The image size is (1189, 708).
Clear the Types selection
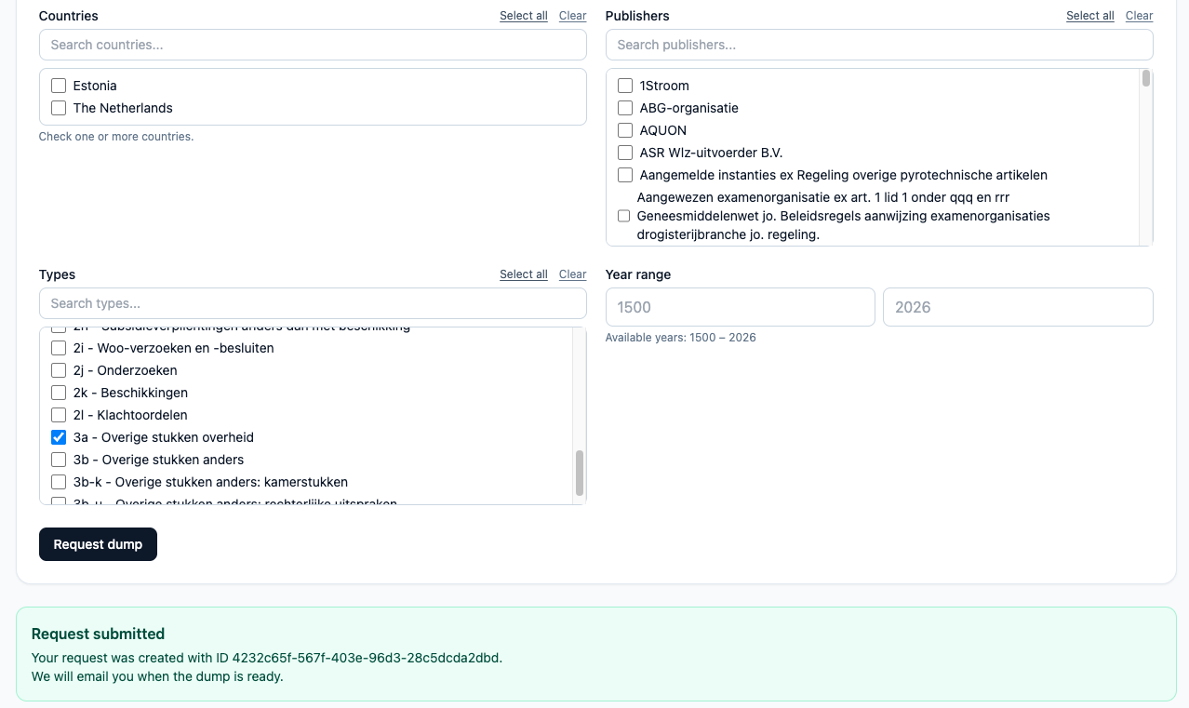tap(572, 274)
